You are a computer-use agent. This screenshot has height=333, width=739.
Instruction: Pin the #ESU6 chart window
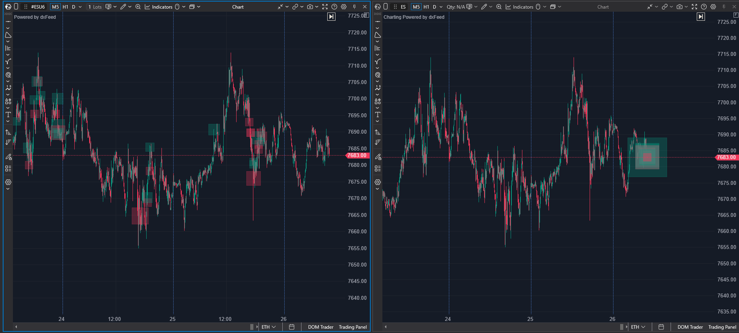[354, 7]
